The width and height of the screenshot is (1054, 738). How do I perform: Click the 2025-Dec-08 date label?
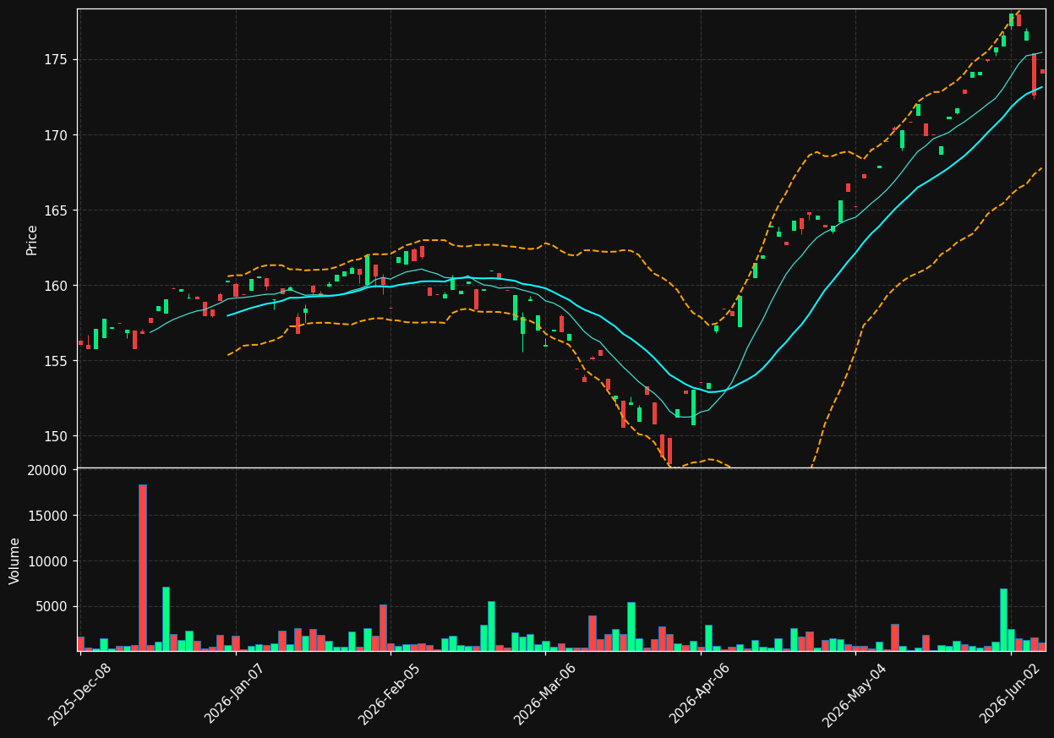79,693
